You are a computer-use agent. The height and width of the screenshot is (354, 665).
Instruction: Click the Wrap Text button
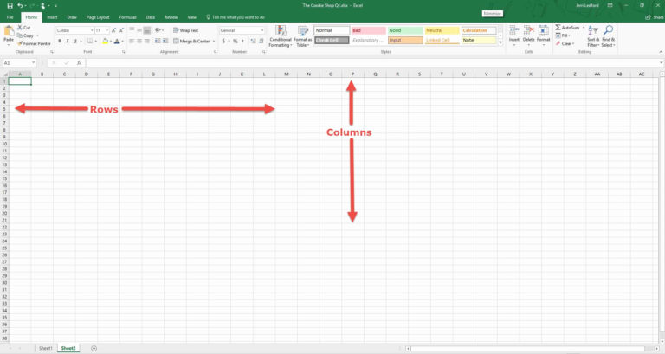[x=185, y=30]
